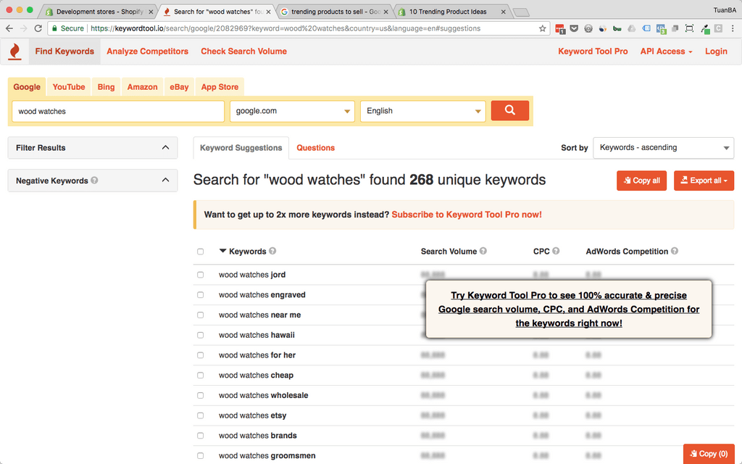Open the red extension with badge 1
Screen dimensions: 742x464
560,29
